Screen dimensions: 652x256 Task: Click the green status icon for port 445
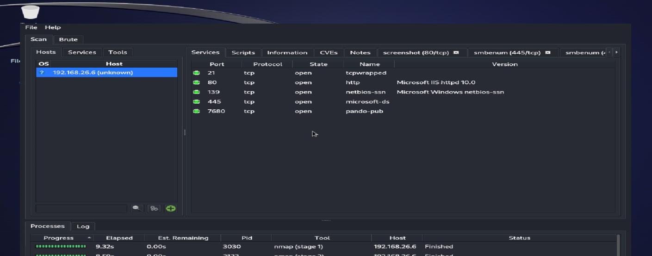pos(196,102)
